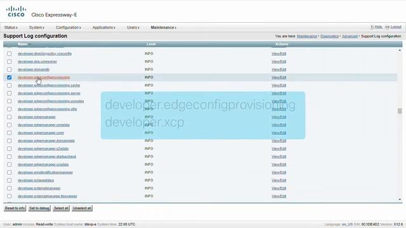The width and height of the screenshot is (406, 228).
Task: Open developer.edgemanager.domaindata link
Action: coord(46,141)
